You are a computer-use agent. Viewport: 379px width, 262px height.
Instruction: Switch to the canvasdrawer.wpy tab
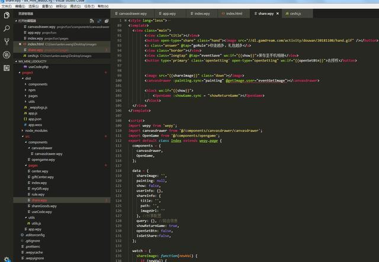click(x=132, y=12)
